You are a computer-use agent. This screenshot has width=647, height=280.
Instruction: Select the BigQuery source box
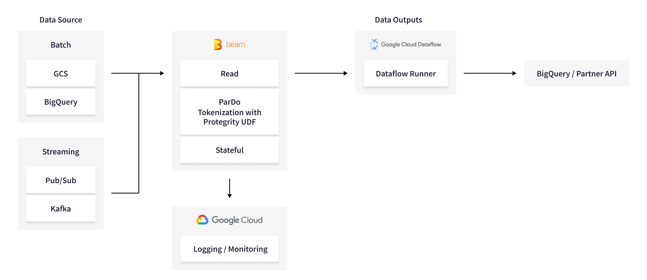(x=61, y=102)
